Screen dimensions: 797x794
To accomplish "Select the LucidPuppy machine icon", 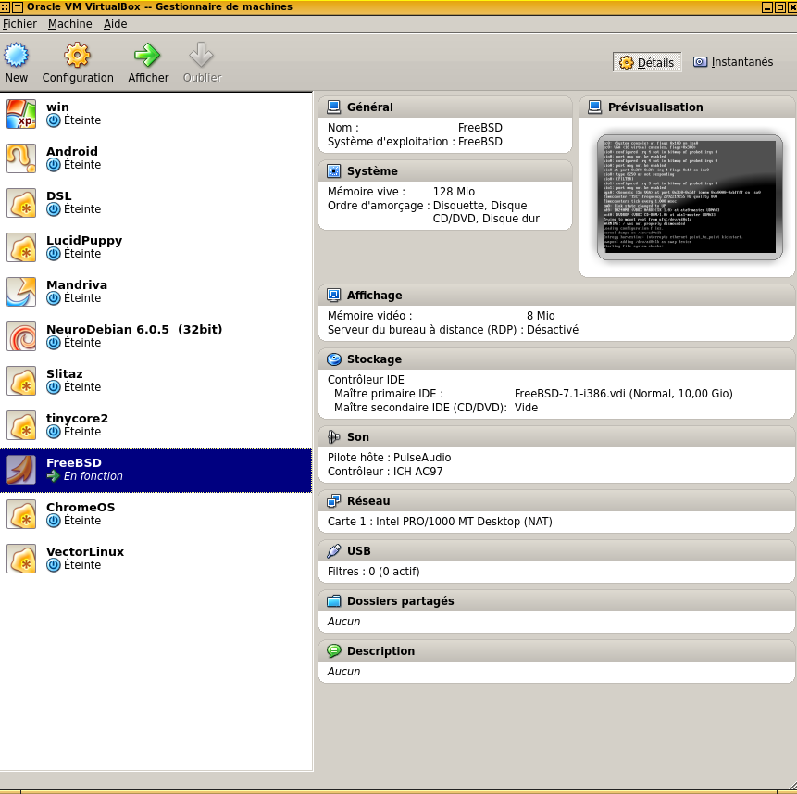I will click(21, 247).
